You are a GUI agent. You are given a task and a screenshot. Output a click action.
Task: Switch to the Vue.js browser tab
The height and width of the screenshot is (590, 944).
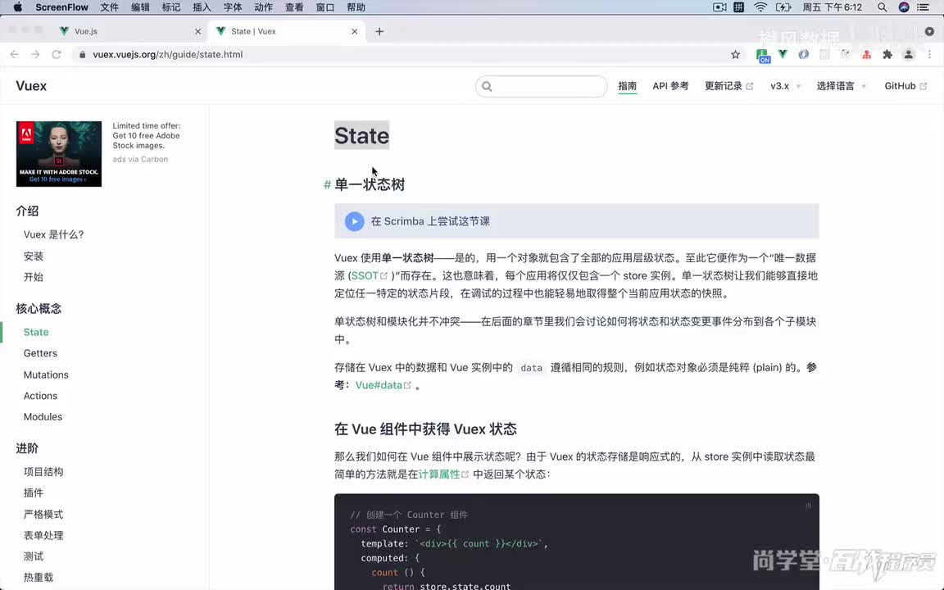[x=129, y=31]
